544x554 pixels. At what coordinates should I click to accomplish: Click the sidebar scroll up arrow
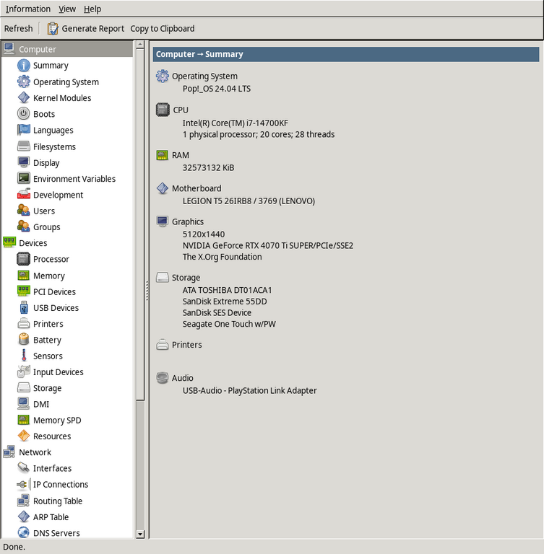[x=140, y=44]
